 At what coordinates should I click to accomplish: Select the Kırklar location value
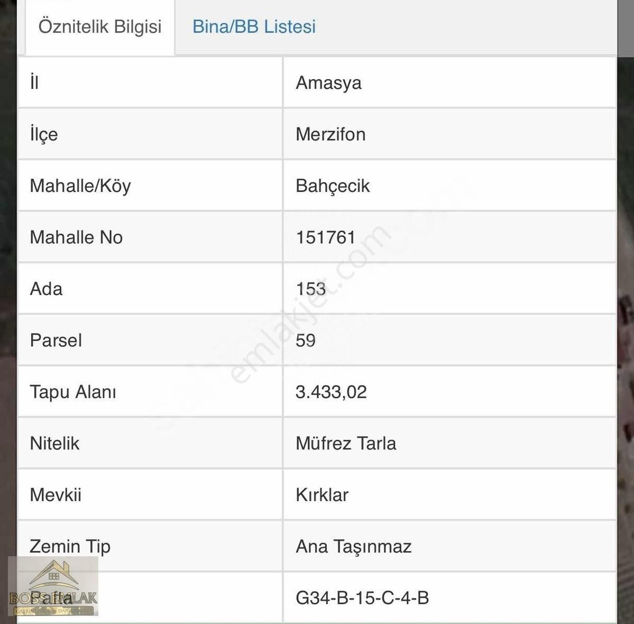[322, 494]
